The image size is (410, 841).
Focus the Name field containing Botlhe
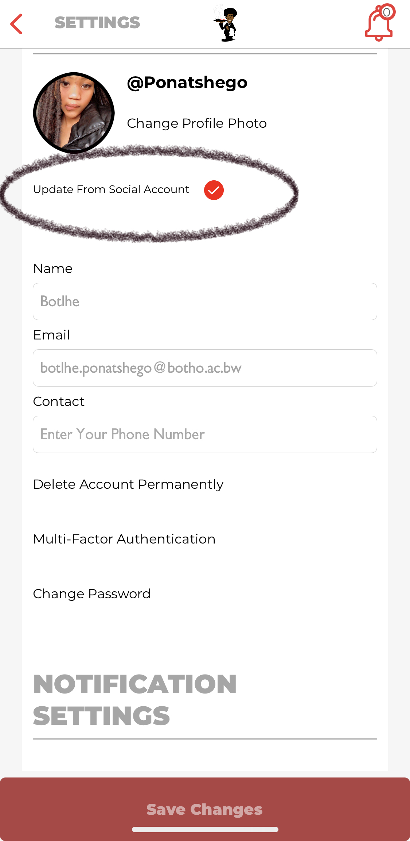tap(205, 302)
